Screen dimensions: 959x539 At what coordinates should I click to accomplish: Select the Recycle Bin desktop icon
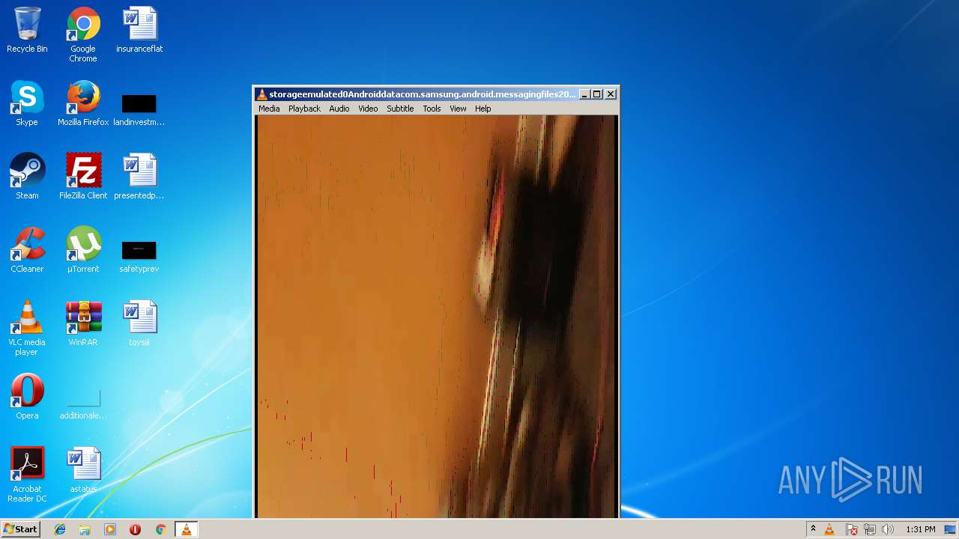click(27, 31)
